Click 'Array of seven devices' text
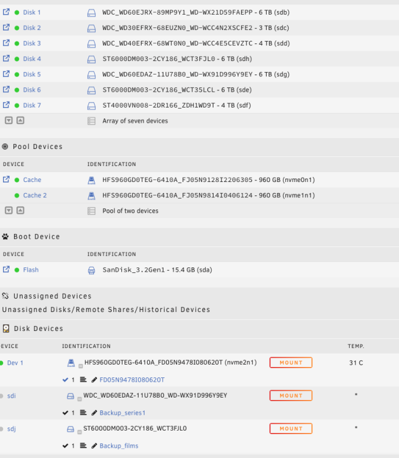 point(135,121)
